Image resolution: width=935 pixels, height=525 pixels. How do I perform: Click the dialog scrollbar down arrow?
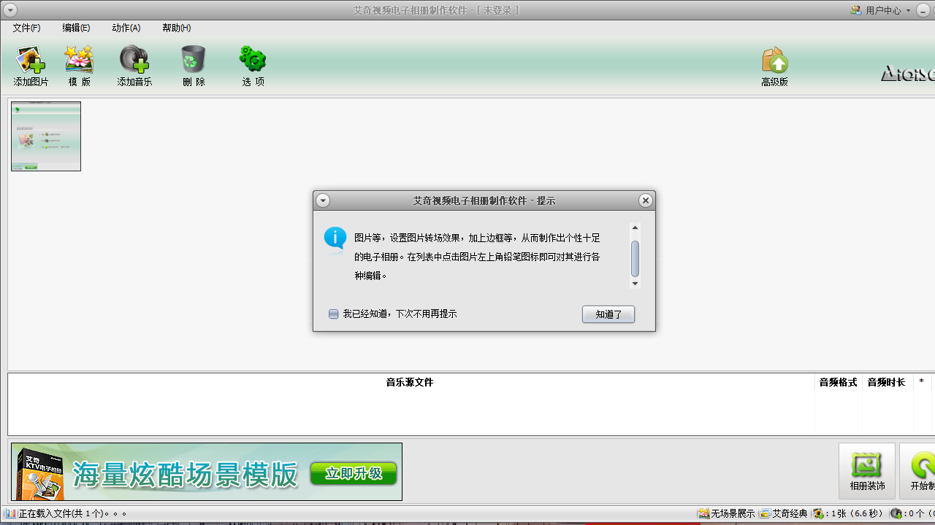coord(635,284)
